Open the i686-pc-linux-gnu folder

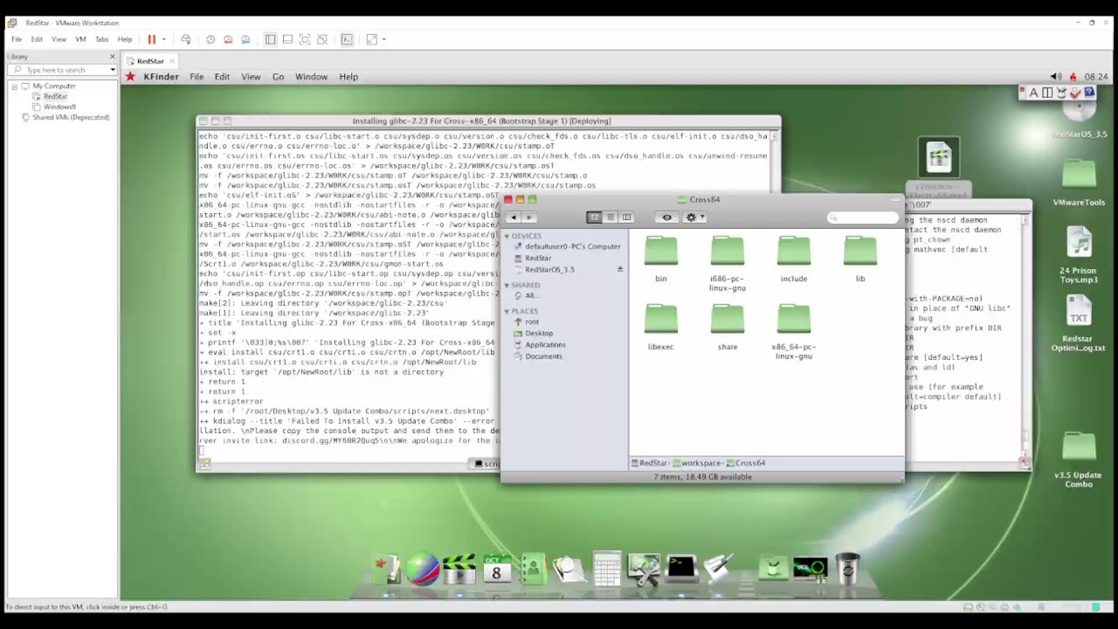point(728,252)
